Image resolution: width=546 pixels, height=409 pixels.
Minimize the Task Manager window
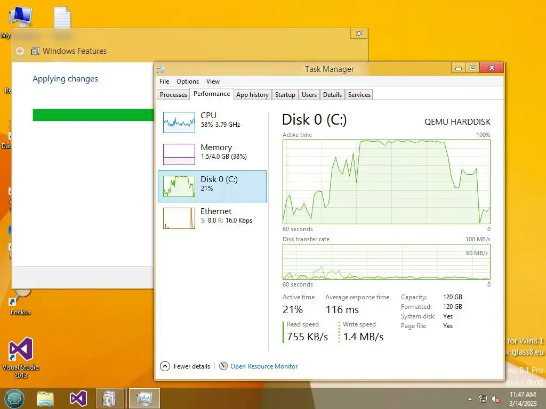tap(458, 68)
